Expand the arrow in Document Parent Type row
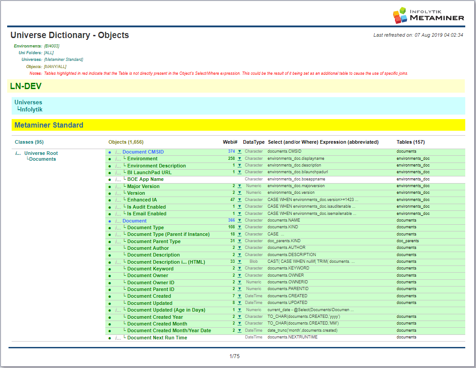476x368 pixels. coord(239,241)
